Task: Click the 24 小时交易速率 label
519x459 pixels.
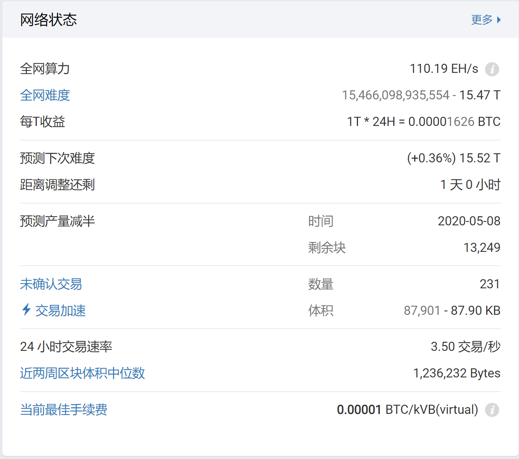Action: click(66, 347)
